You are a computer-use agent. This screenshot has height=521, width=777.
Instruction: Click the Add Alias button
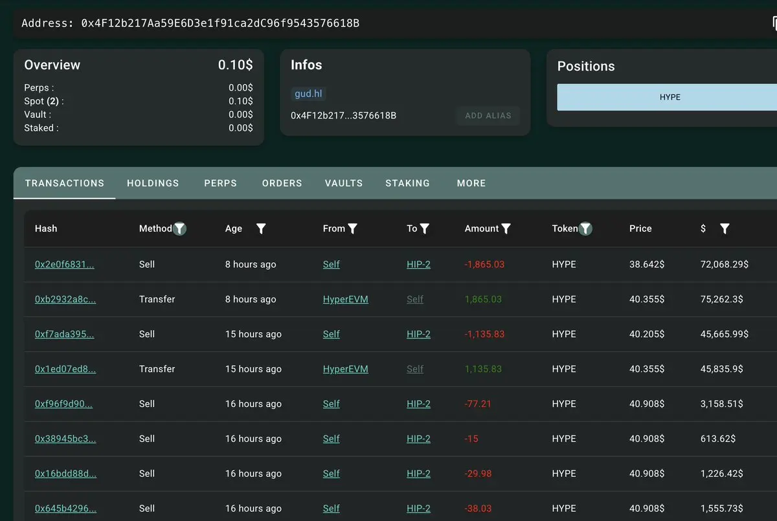488,116
